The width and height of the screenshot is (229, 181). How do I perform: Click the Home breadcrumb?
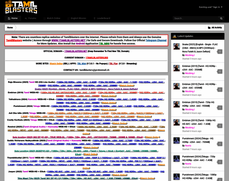[x=10, y=28]
